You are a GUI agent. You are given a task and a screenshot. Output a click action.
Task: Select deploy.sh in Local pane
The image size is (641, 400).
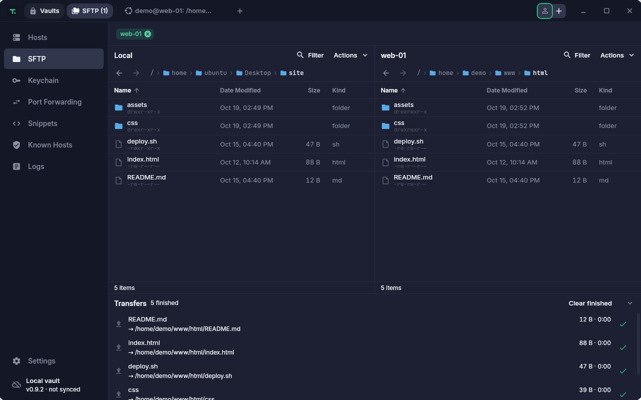241,144
